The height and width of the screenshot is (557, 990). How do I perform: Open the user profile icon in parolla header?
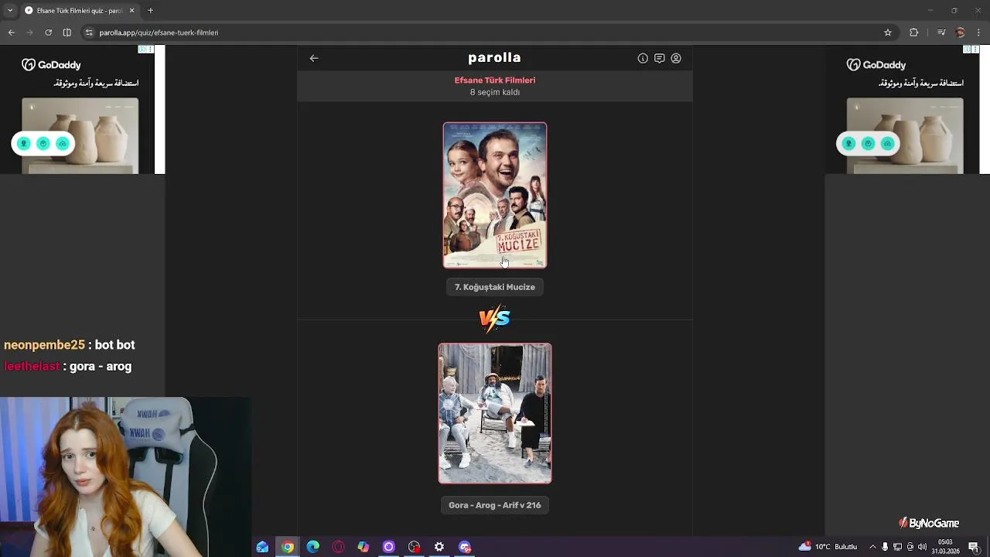pos(676,58)
